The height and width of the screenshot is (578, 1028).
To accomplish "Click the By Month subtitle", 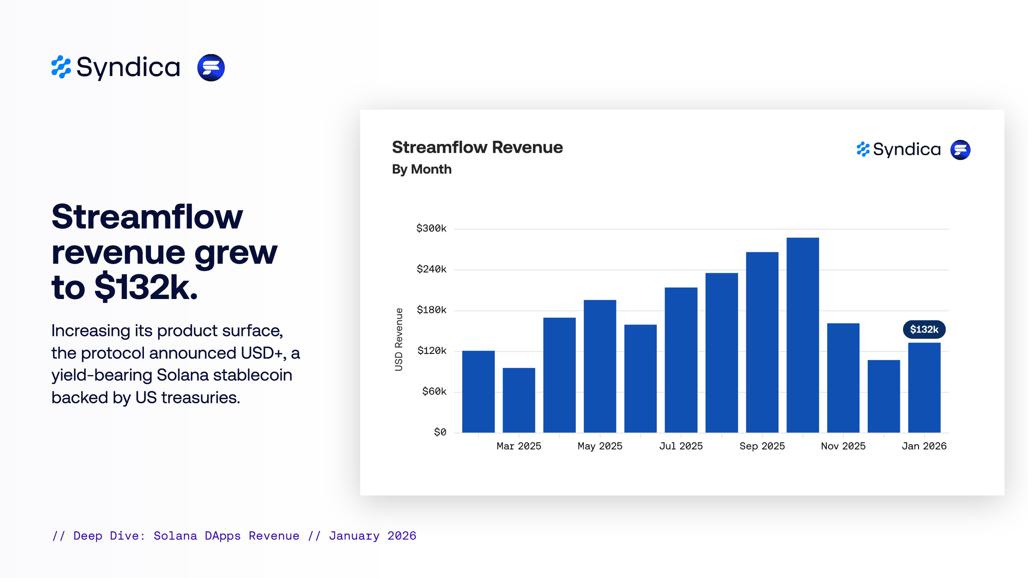I will (421, 169).
